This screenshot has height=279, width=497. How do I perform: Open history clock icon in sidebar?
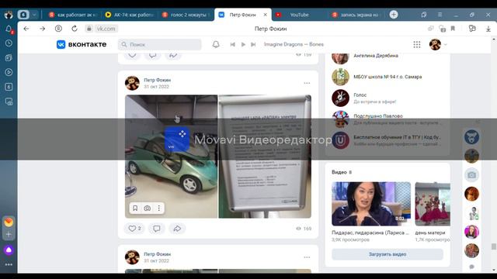[9, 43]
